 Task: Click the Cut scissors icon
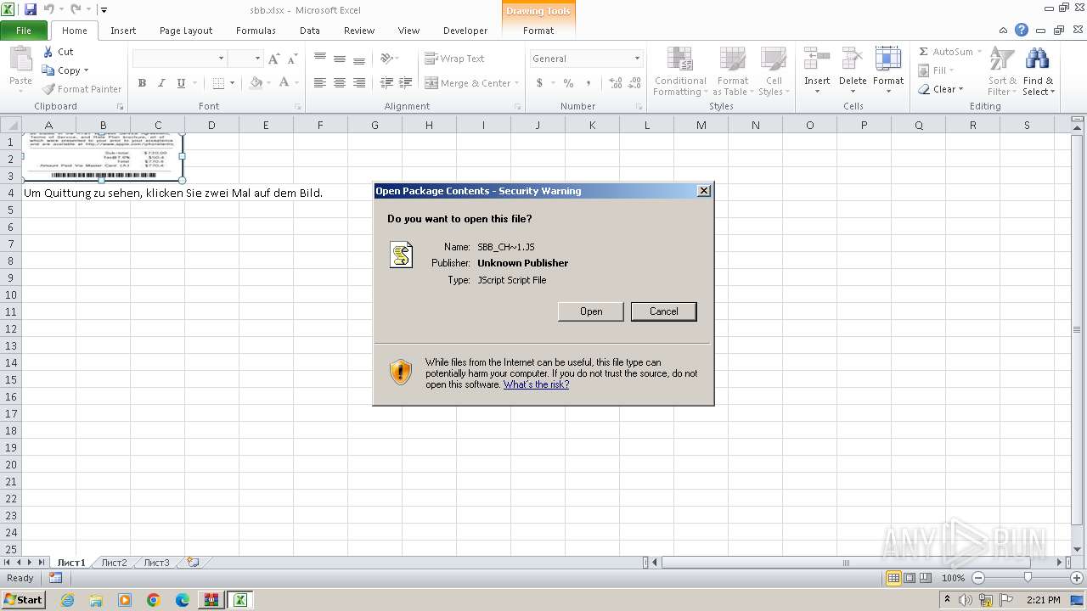click(x=48, y=52)
